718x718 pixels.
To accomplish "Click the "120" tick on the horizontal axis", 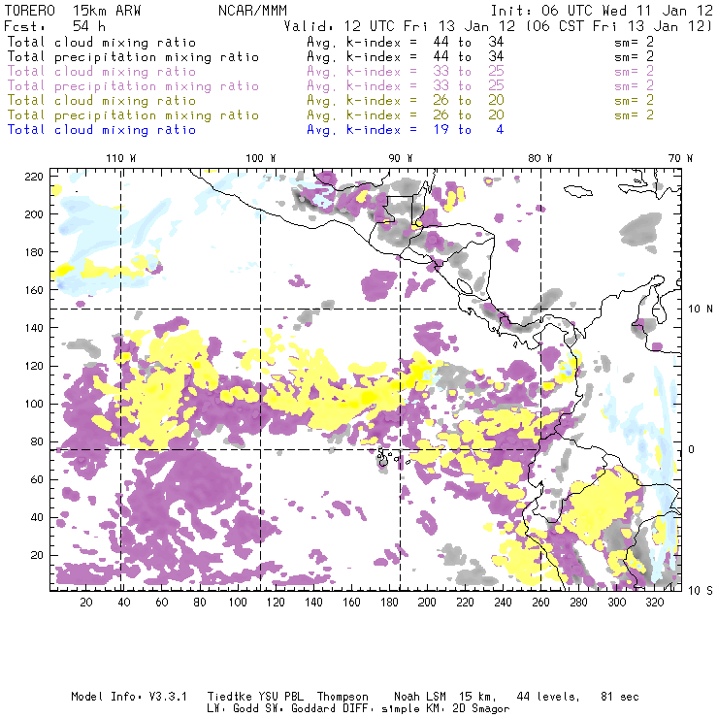I will tap(276, 603).
